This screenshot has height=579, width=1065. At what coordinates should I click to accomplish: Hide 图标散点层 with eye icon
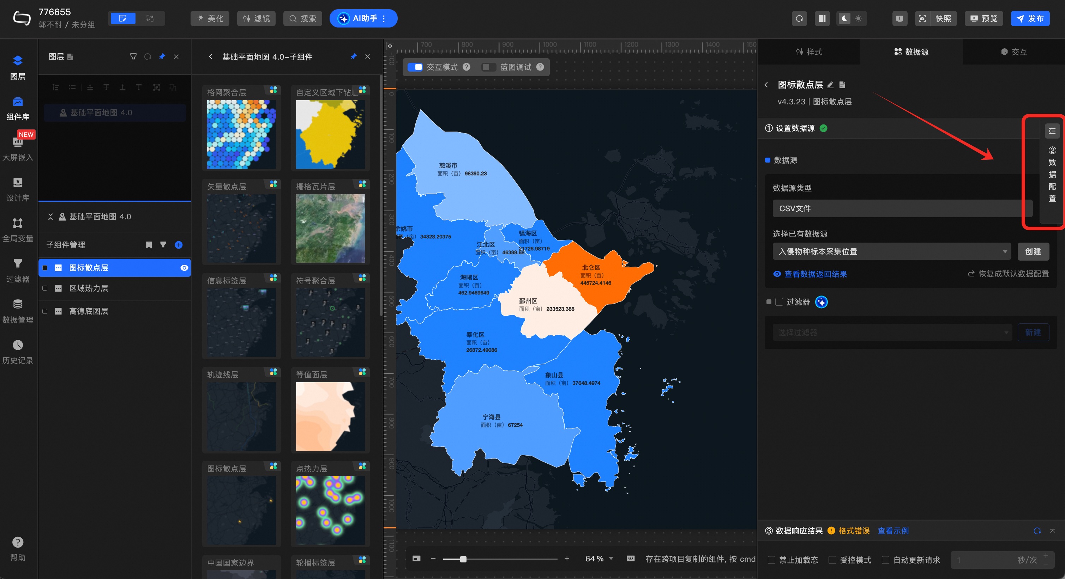pyautogui.click(x=185, y=268)
